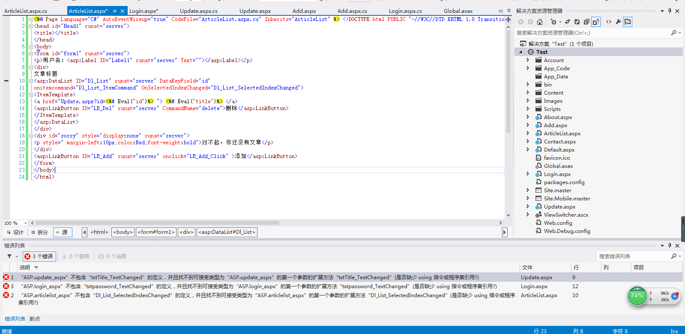Collapse the code region at line 18

coord(31,136)
